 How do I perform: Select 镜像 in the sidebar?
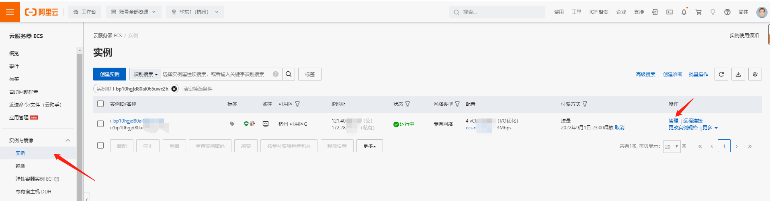(x=20, y=166)
